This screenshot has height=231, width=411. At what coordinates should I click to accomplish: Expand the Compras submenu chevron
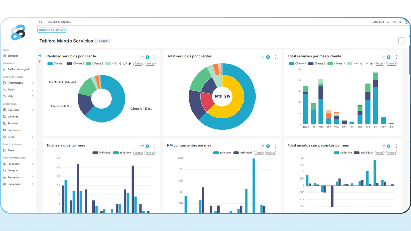pyautogui.click(x=33, y=171)
